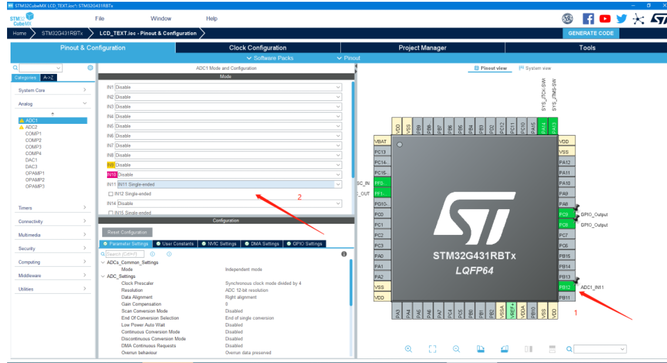Click STM32G431RBTx breadcrumb
This screenshot has width=667, height=363.
click(62, 33)
